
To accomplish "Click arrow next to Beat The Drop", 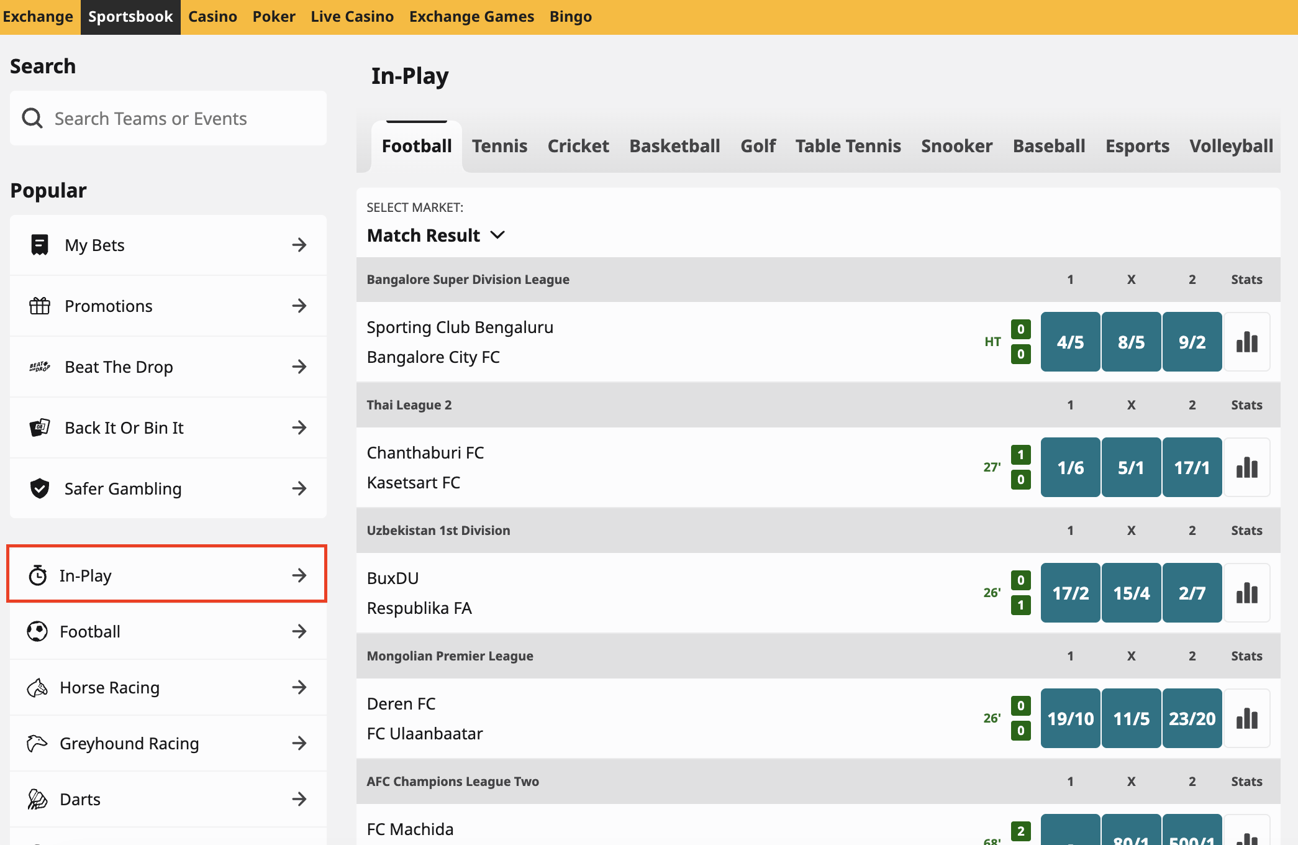I will coord(299,367).
